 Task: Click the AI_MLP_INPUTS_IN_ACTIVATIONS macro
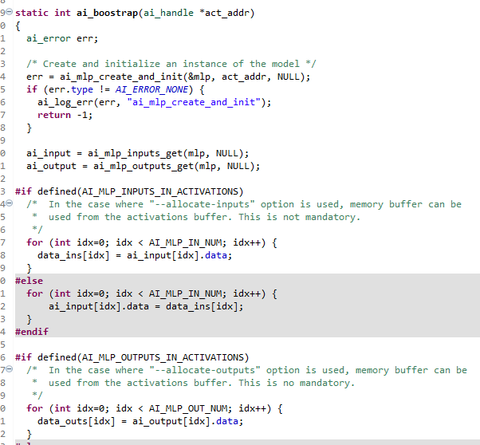click(160, 191)
